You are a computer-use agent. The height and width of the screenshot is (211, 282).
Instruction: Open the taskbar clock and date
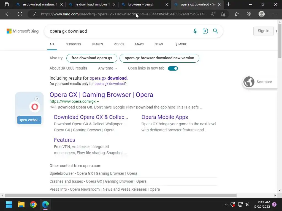pyautogui.click(x=262, y=204)
